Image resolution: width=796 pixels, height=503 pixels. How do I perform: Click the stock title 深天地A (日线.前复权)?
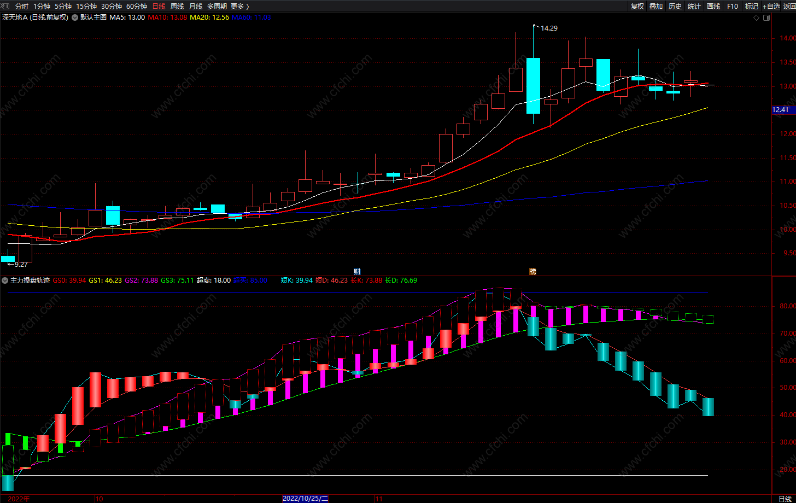pyautogui.click(x=36, y=17)
